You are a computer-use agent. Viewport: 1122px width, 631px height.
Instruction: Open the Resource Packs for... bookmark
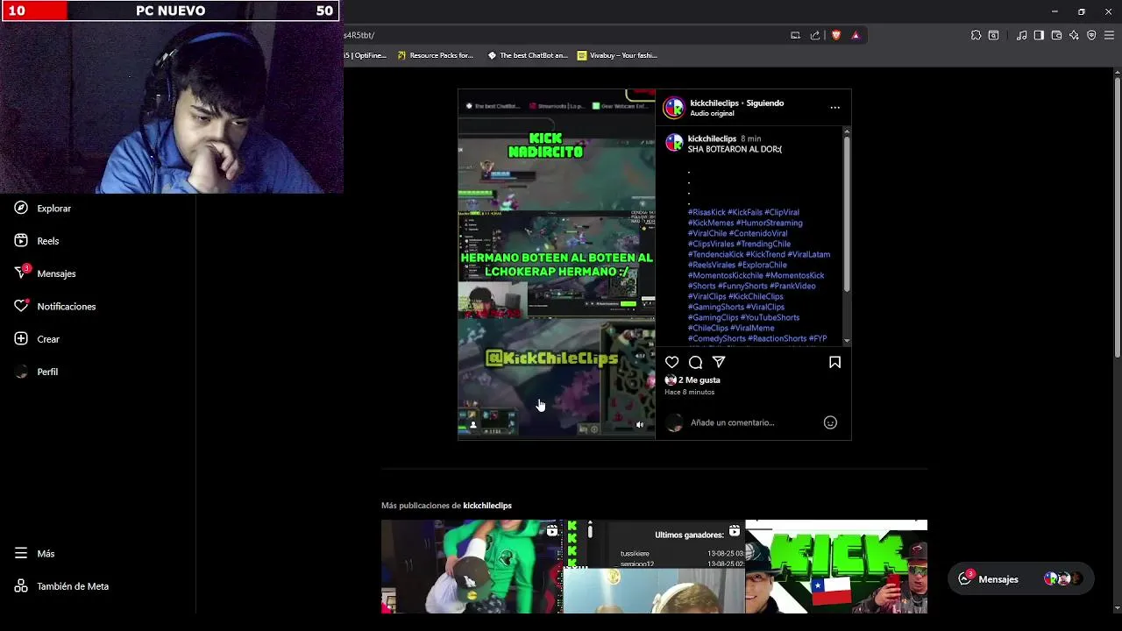(435, 55)
